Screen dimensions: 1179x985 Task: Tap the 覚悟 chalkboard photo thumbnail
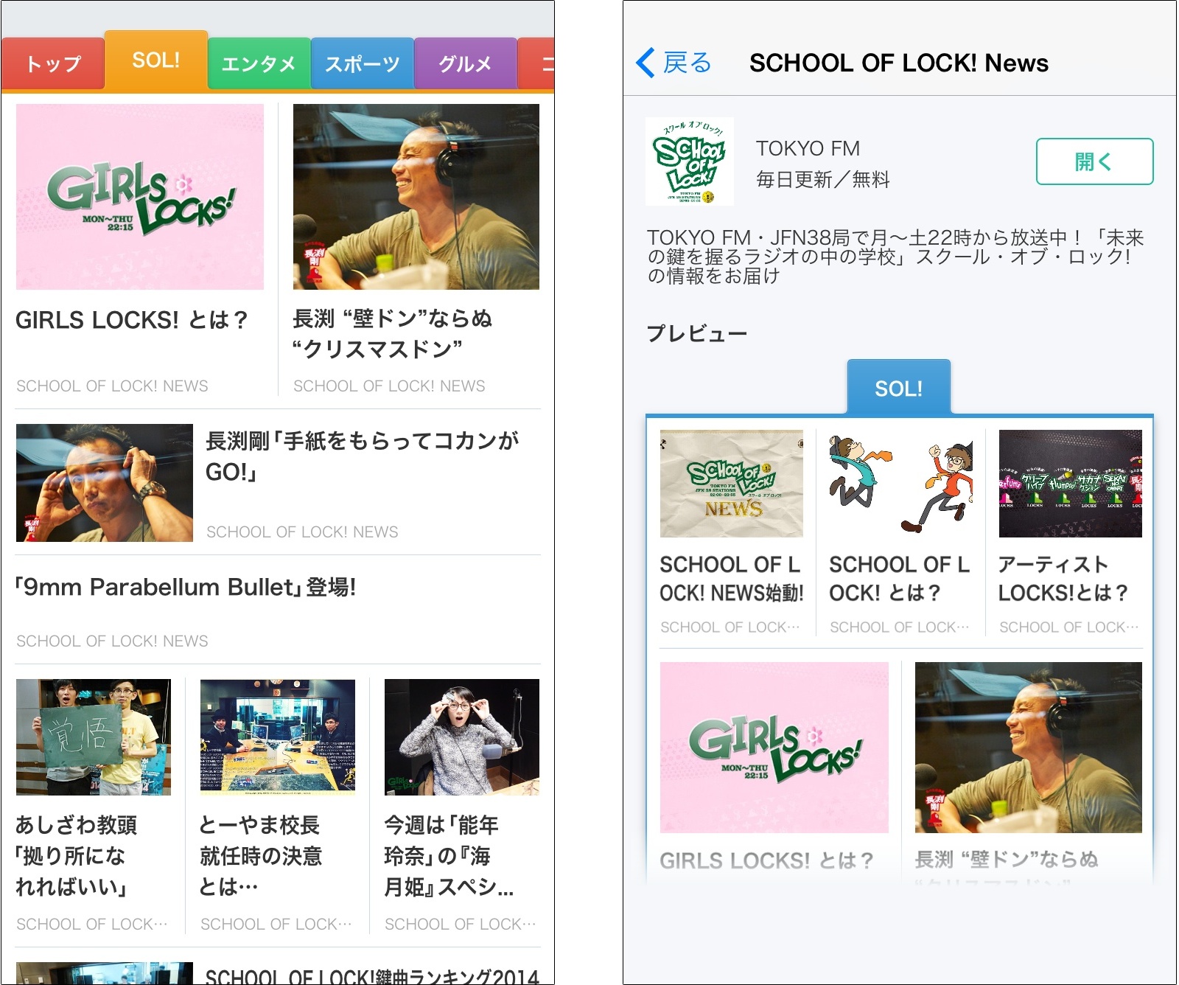tap(94, 737)
